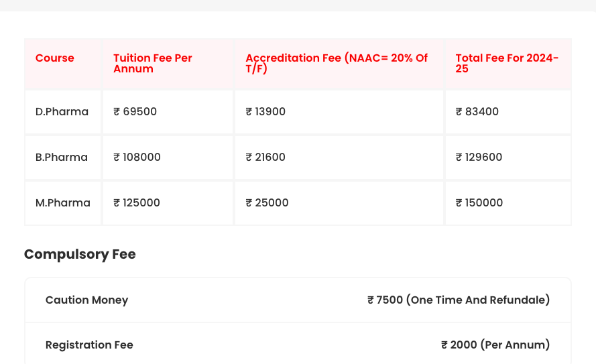Screen dimensions: 596x364
Task: Select the B.Pharma course cell
Action: click(62, 158)
